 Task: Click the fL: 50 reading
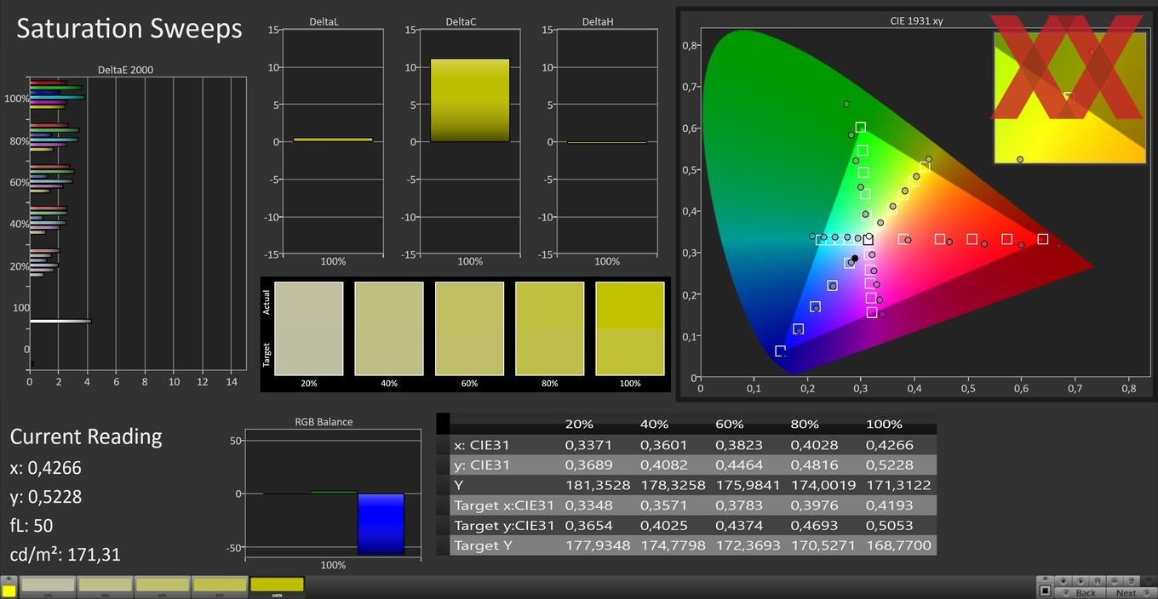coord(32,526)
